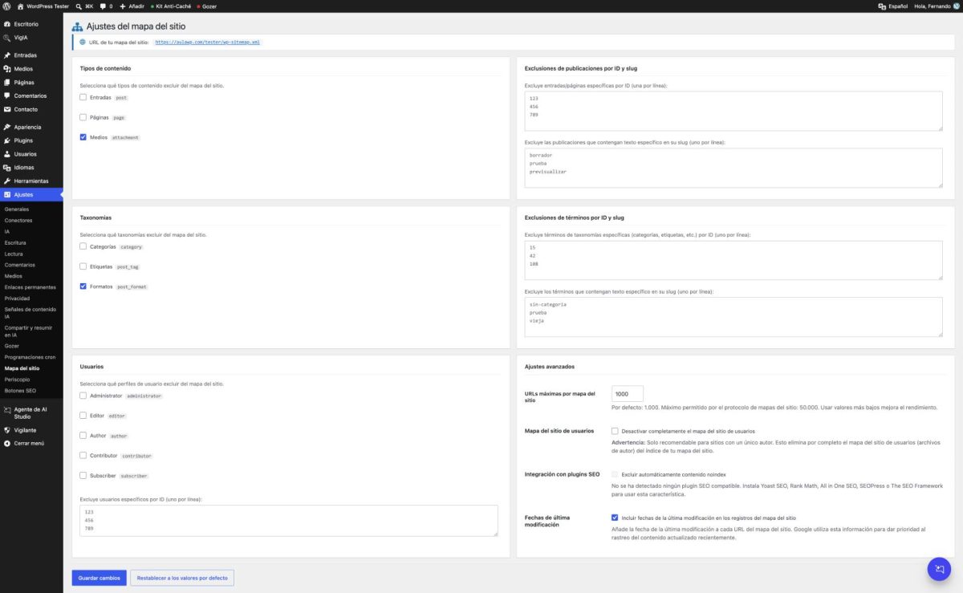The height and width of the screenshot is (593, 963).
Task: Click the Usuarios person icon
Action: click(7, 154)
